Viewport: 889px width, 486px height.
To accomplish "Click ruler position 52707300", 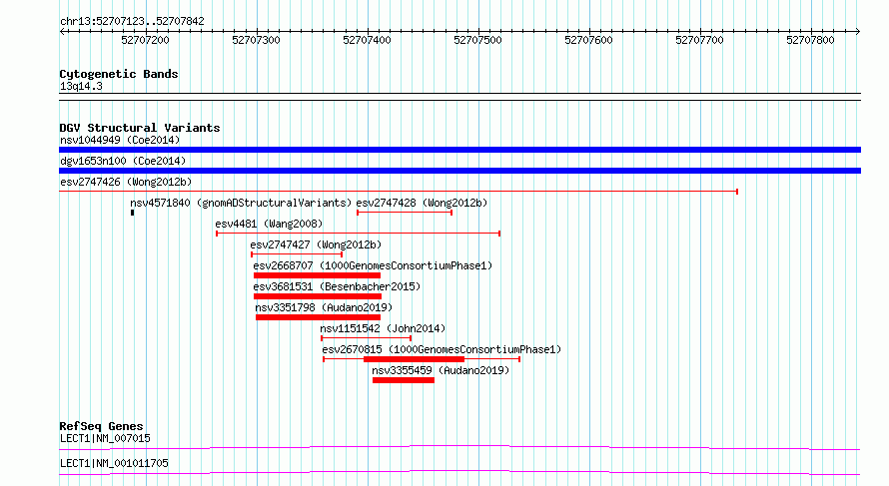I will click(257, 40).
